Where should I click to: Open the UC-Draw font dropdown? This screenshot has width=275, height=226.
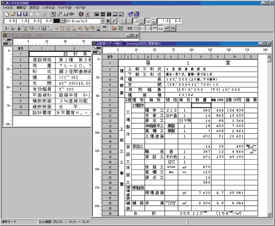[x=102, y=21]
